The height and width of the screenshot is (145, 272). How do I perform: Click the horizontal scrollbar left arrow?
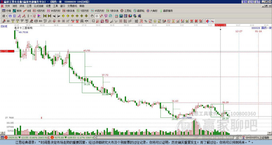[95, 138]
